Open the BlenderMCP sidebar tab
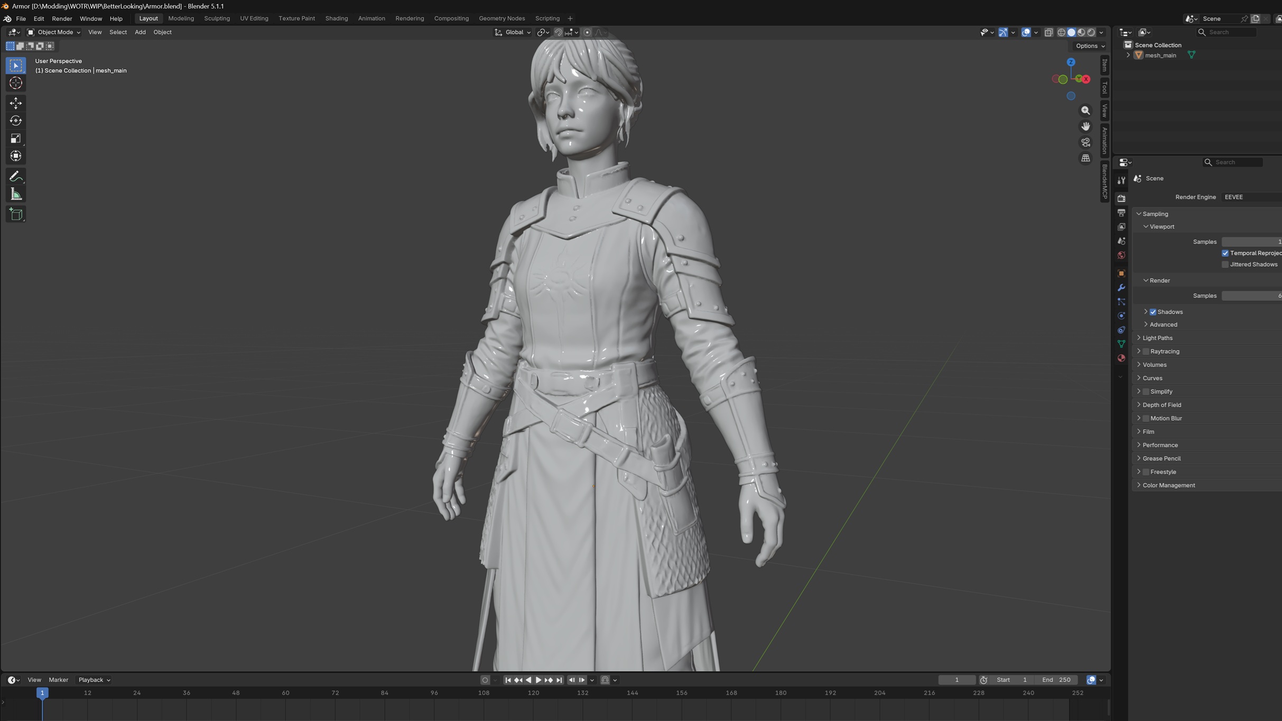The width and height of the screenshot is (1282, 721). tap(1104, 181)
